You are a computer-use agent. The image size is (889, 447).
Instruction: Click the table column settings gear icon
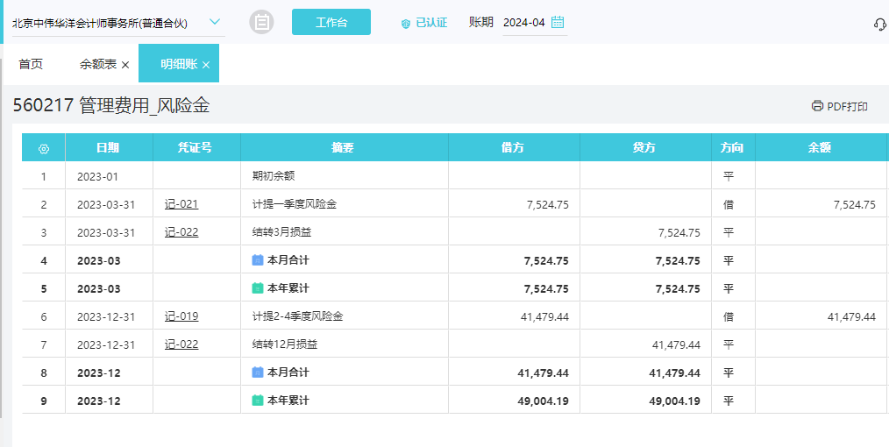(x=44, y=148)
